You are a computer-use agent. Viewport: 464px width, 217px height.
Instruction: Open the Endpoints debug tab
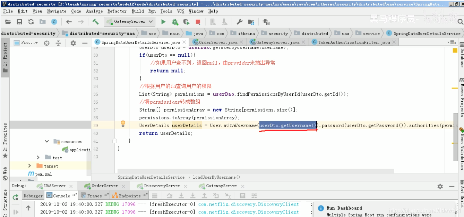pos(129,196)
